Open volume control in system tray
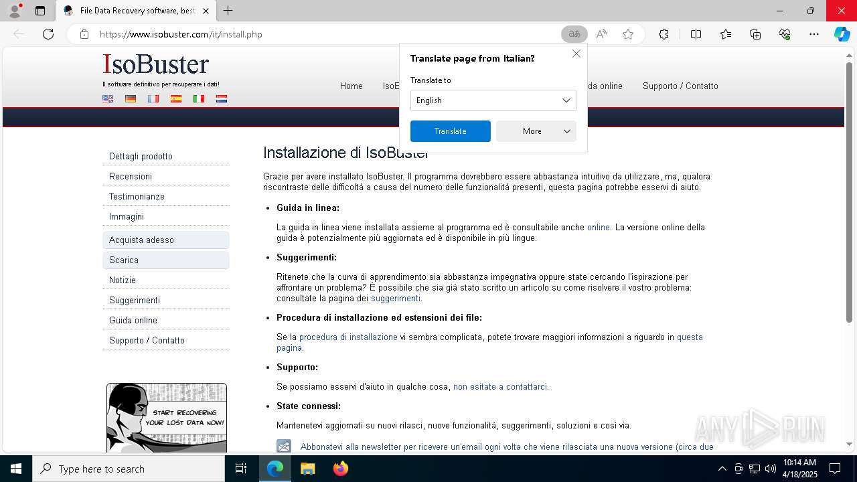Screen dimensions: 857x482 pyautogui.click(x=771, y=469)
